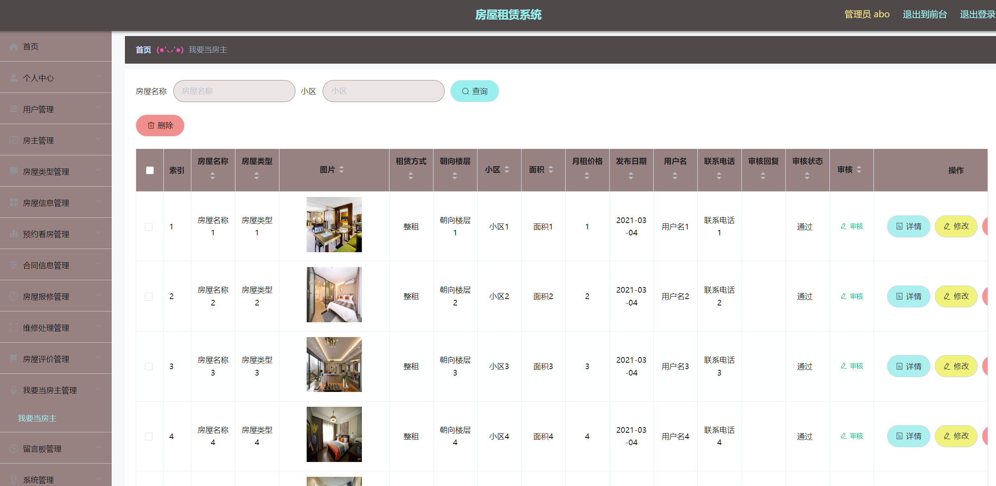996x486 pixels.
Task: Expand the 合同信息管理 sidebar chevron
Action: tap(98, 264)
